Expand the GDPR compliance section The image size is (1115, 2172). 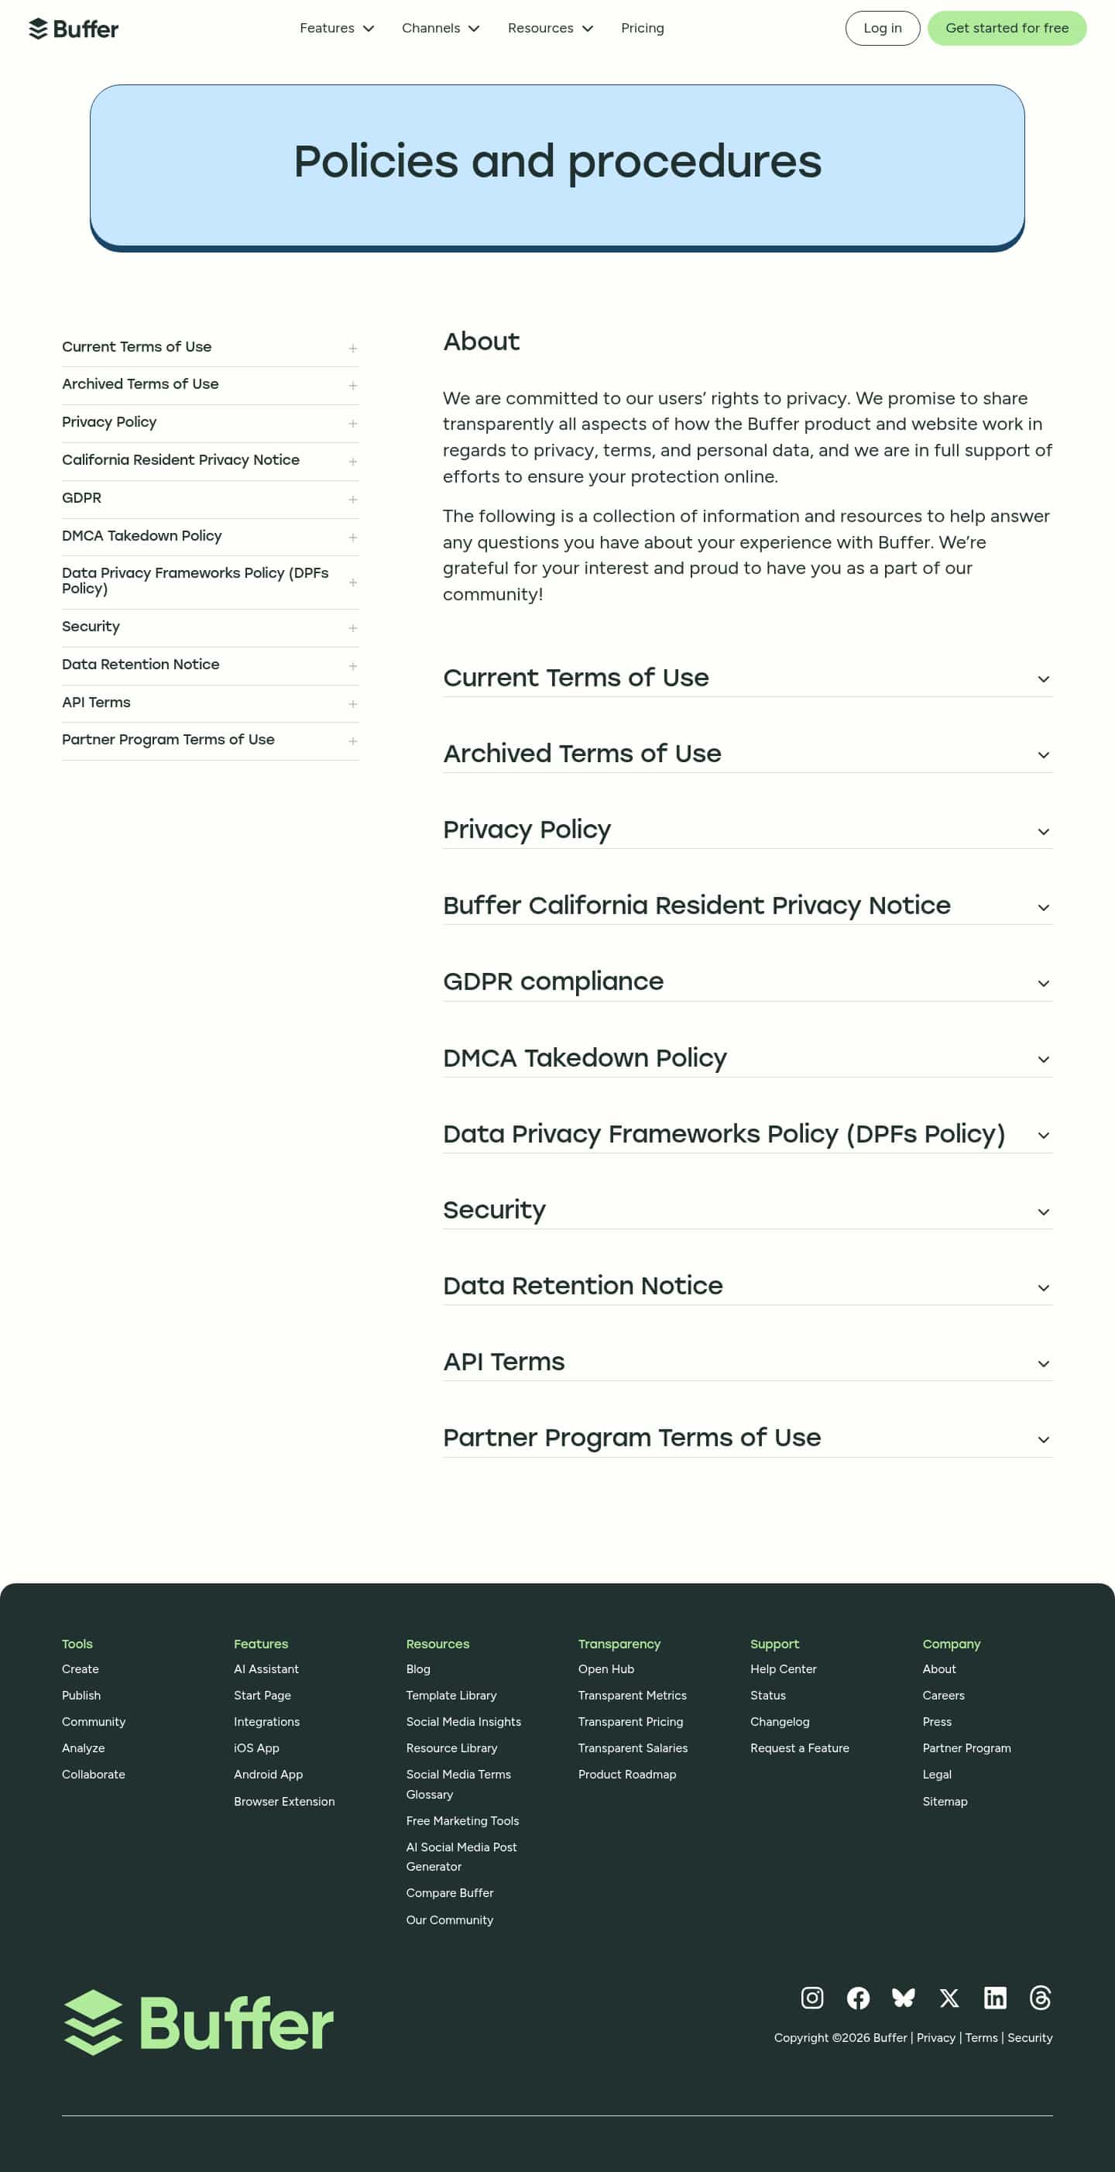[x=1043, y=983]
